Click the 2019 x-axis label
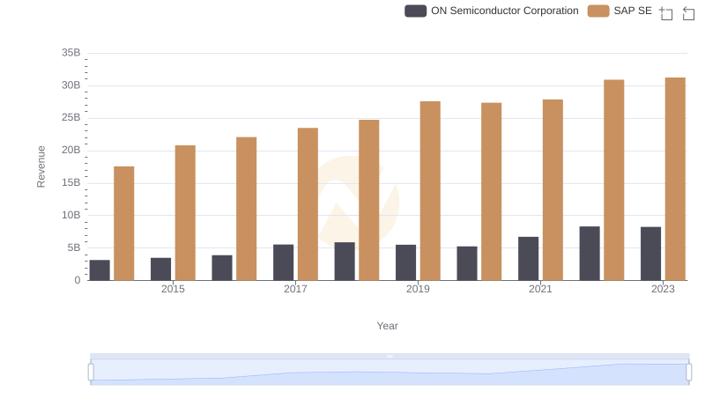The height and width of the screenshot is (406, 705). pos(418,289)
